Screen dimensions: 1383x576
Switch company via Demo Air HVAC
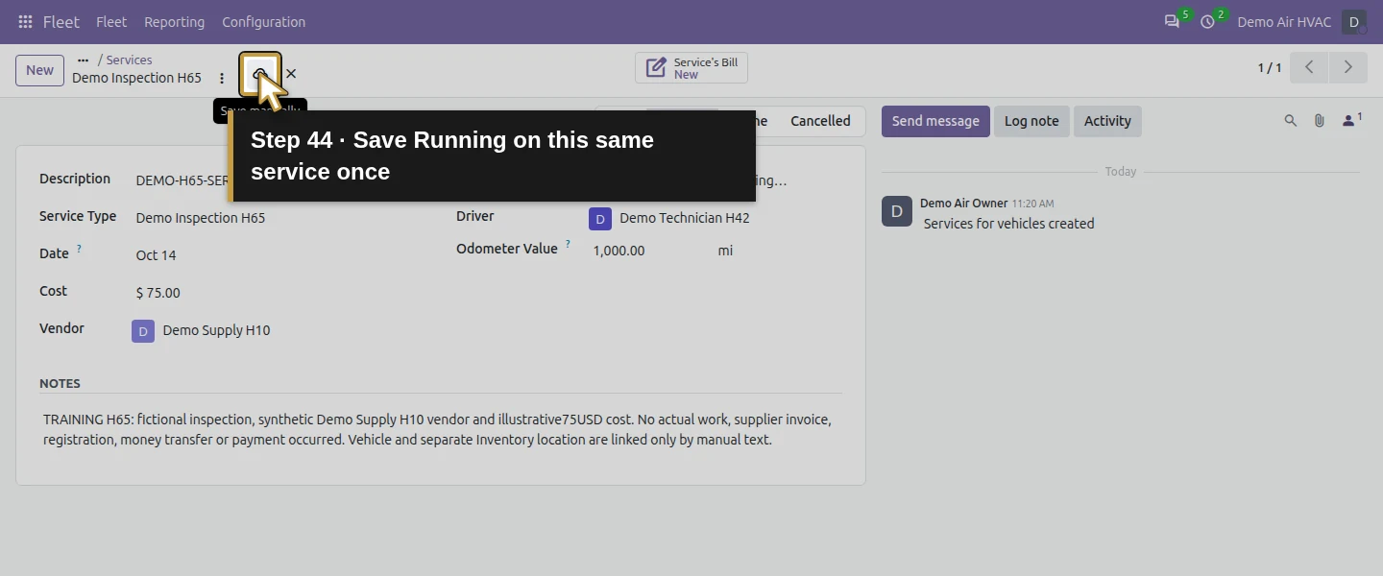point(1284,22)
